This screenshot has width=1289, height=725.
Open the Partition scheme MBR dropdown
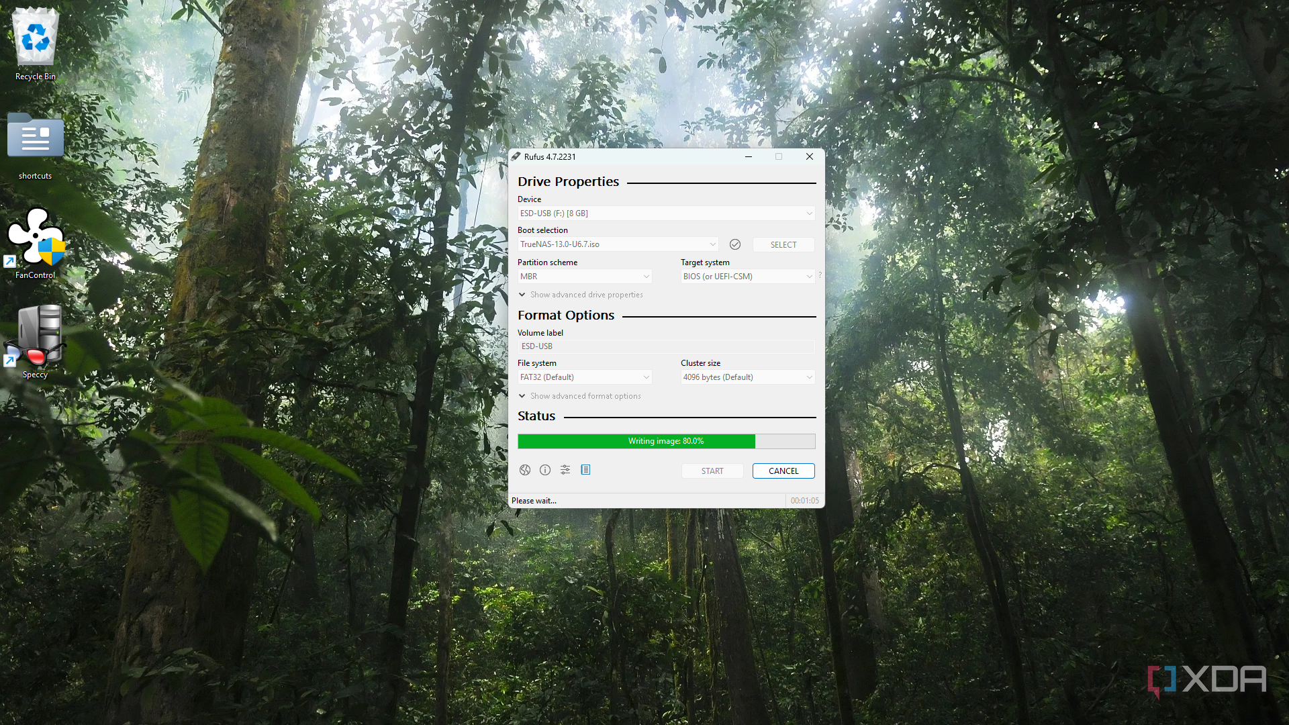[x=585, y=277]
